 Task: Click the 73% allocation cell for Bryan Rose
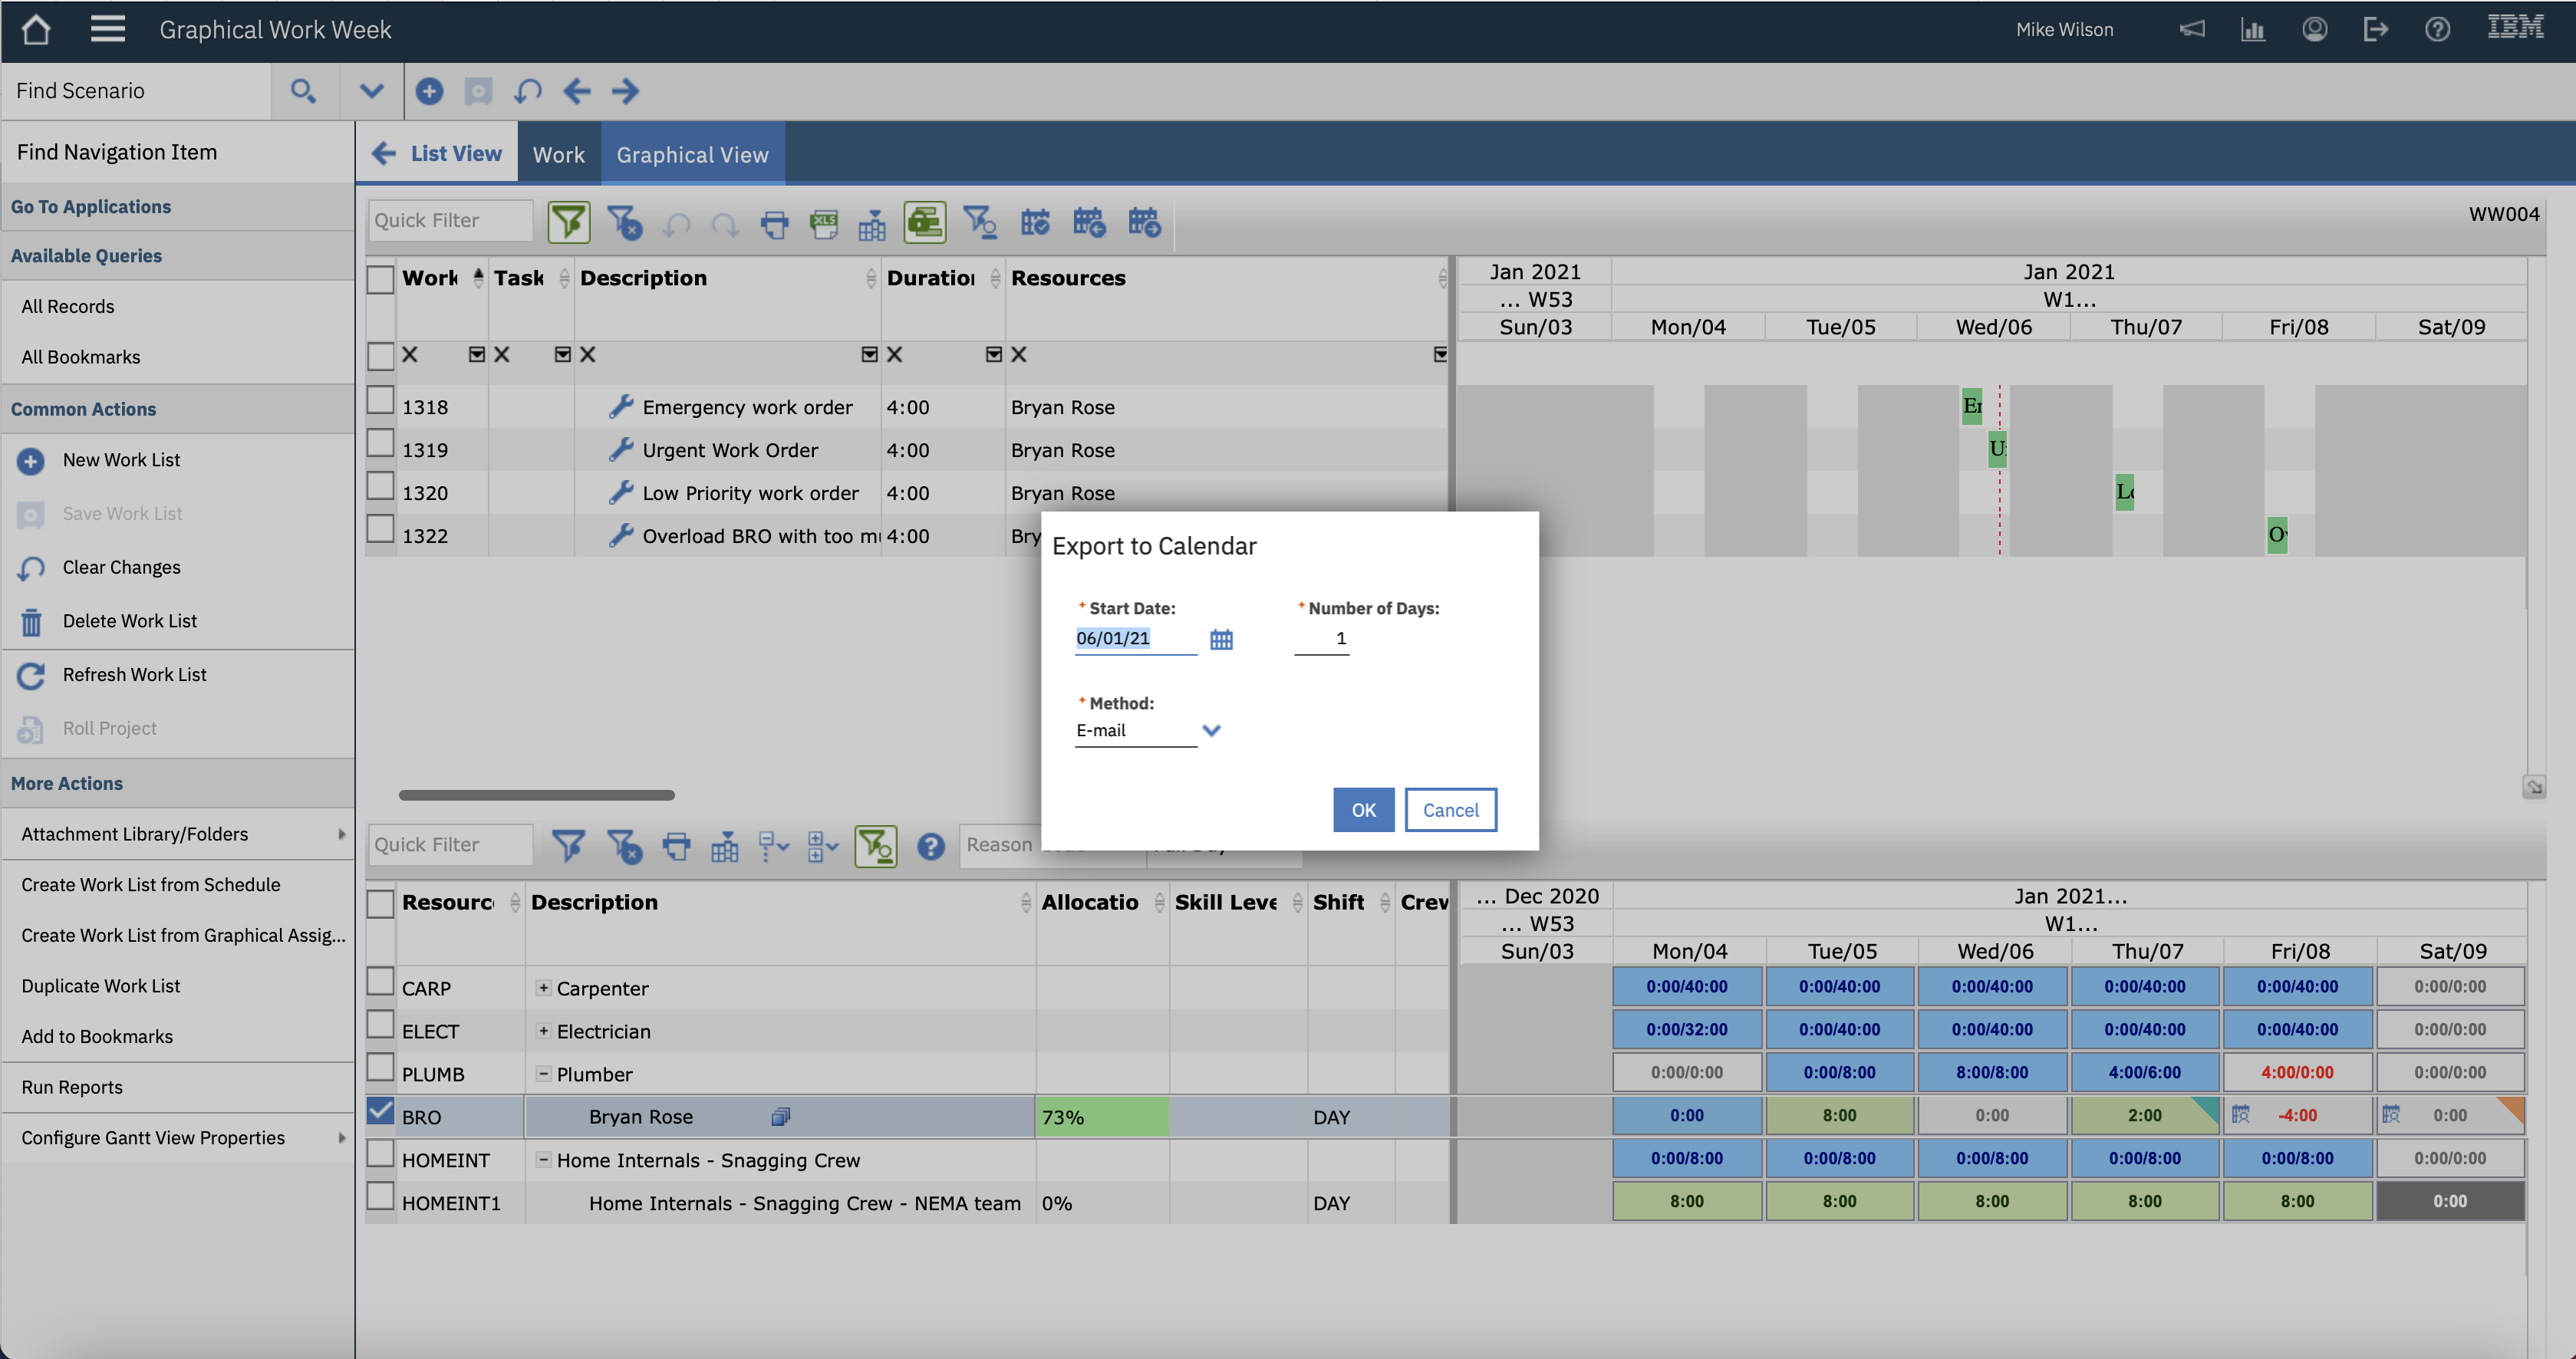coord(1101,1116)
